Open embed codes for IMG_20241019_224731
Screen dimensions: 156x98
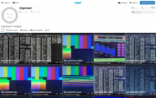pos(119,62)
